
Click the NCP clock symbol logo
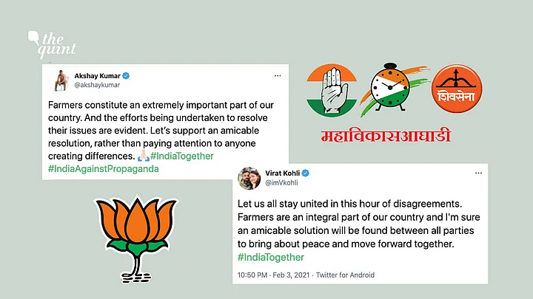click(x=394, y=88)
